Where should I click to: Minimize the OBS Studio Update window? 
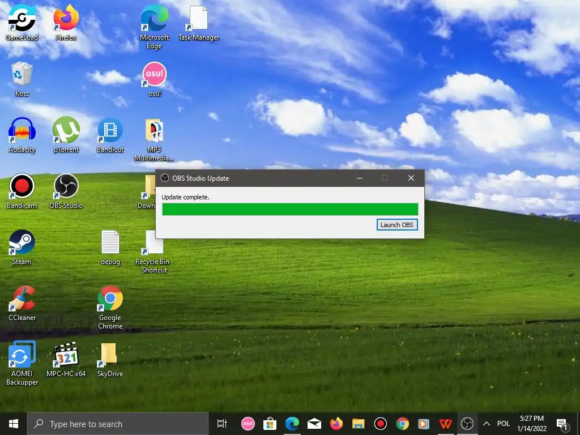pos(360,178)
